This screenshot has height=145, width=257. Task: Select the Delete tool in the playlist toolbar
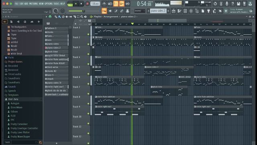(x=63, y=17)
